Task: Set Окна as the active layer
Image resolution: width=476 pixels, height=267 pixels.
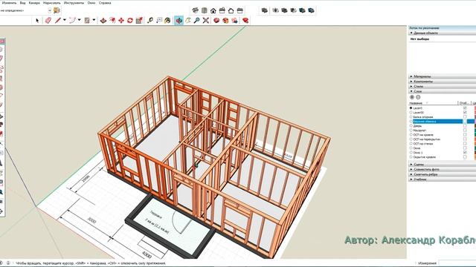Action: coord(411,148)
